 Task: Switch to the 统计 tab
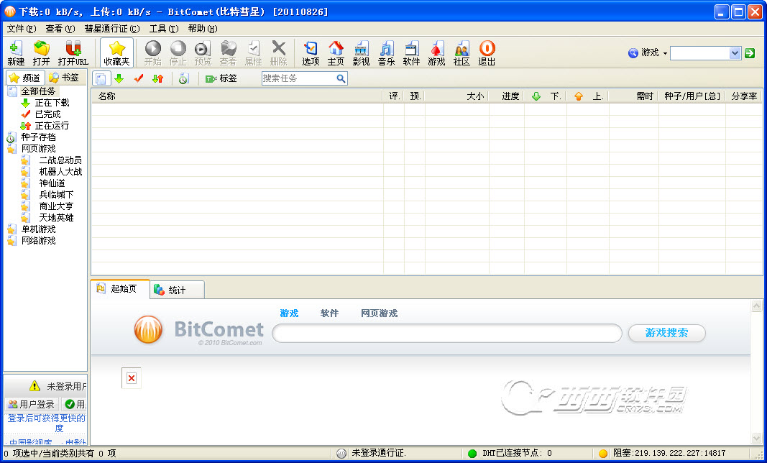pyautogui.click(x=177, y=290)
